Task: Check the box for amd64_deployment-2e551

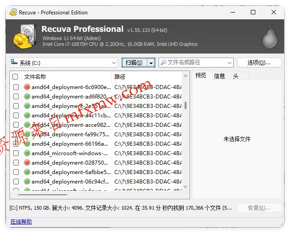Action: coord(16,106)
